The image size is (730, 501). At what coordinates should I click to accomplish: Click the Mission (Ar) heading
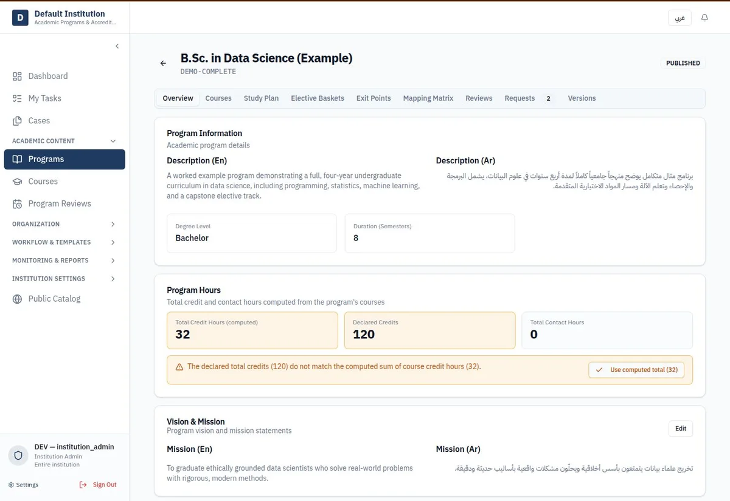coord(458,449)
